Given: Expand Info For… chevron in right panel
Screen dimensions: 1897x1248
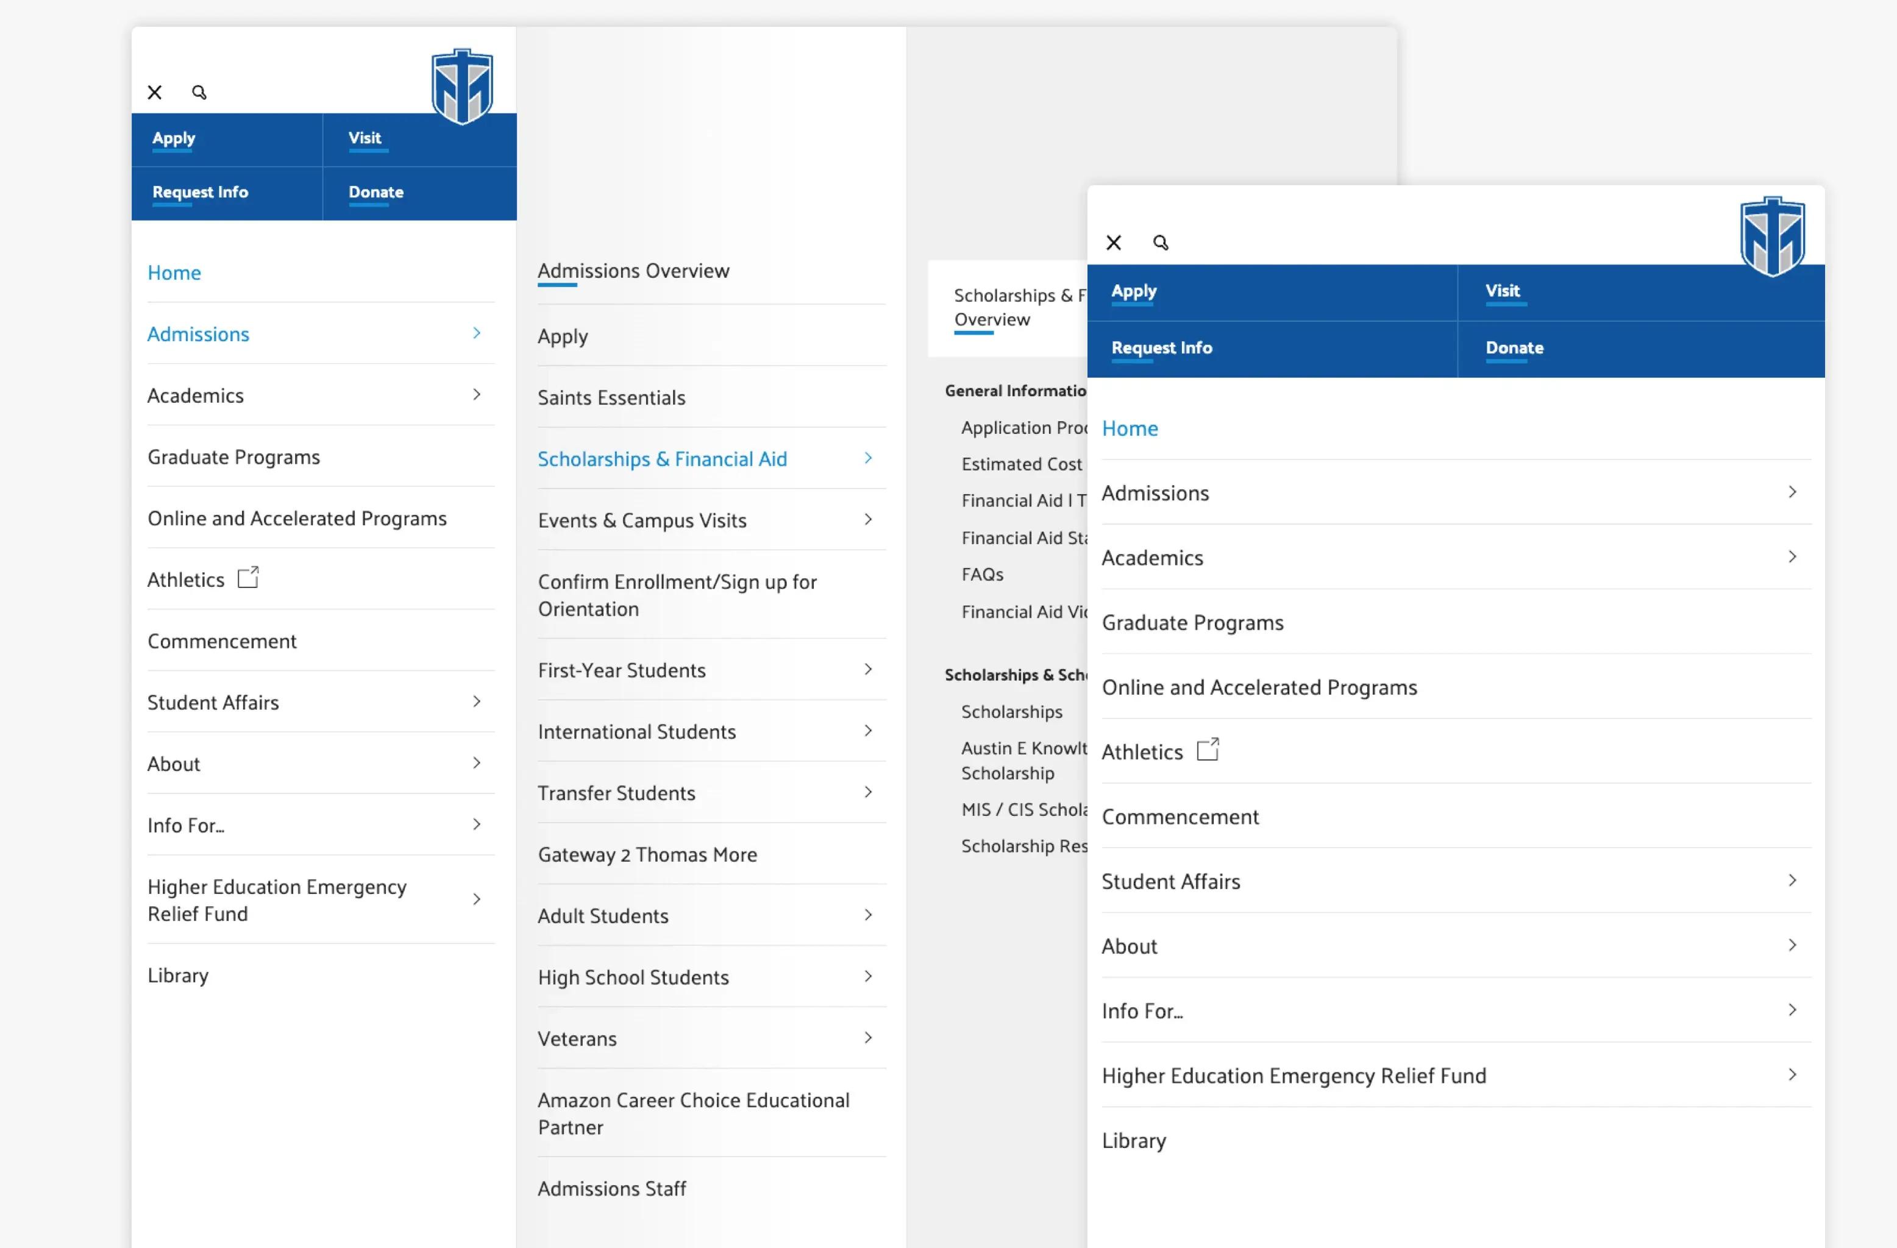Looking at the screenshot, I should 1793,1010.
